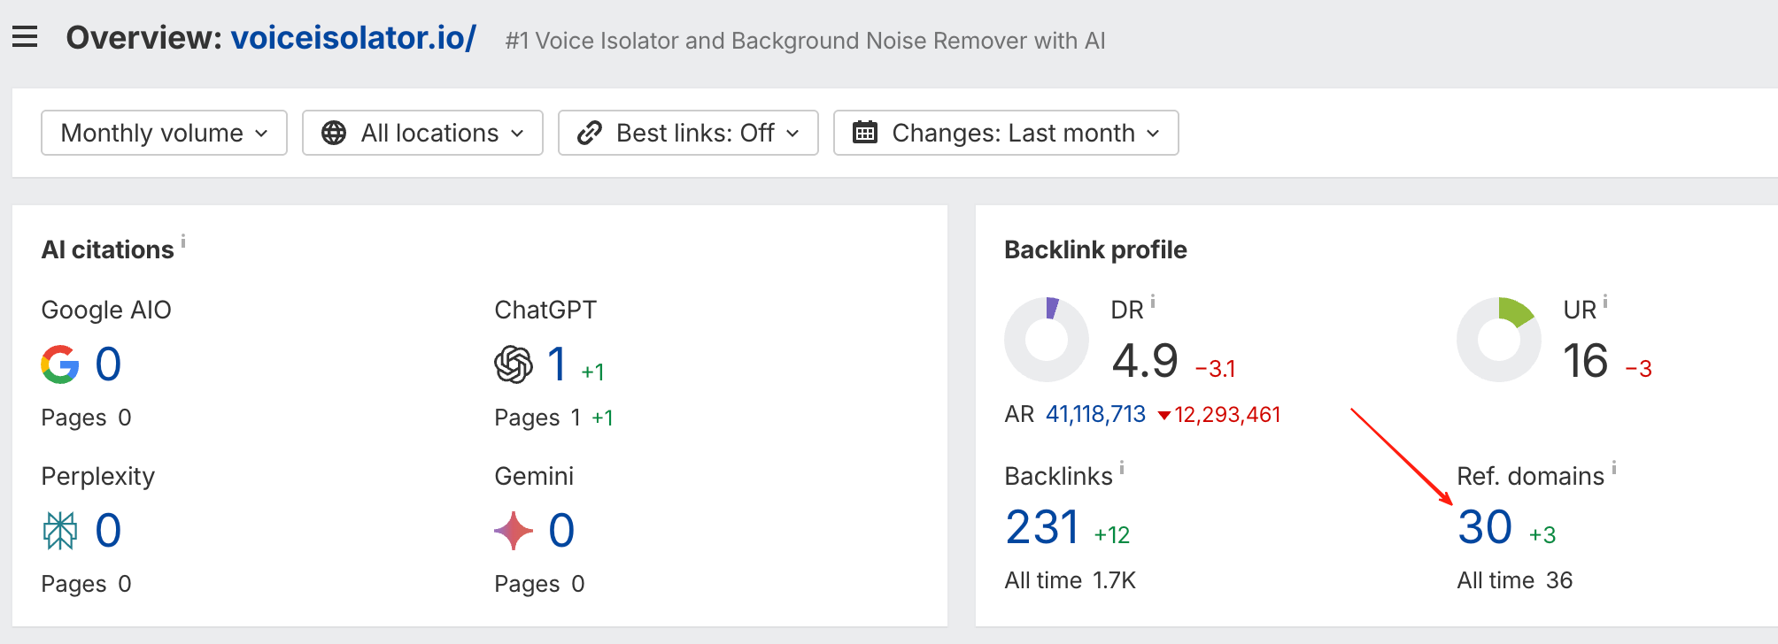
Task: Click the 231 backlinks count
Action: 1042,528
